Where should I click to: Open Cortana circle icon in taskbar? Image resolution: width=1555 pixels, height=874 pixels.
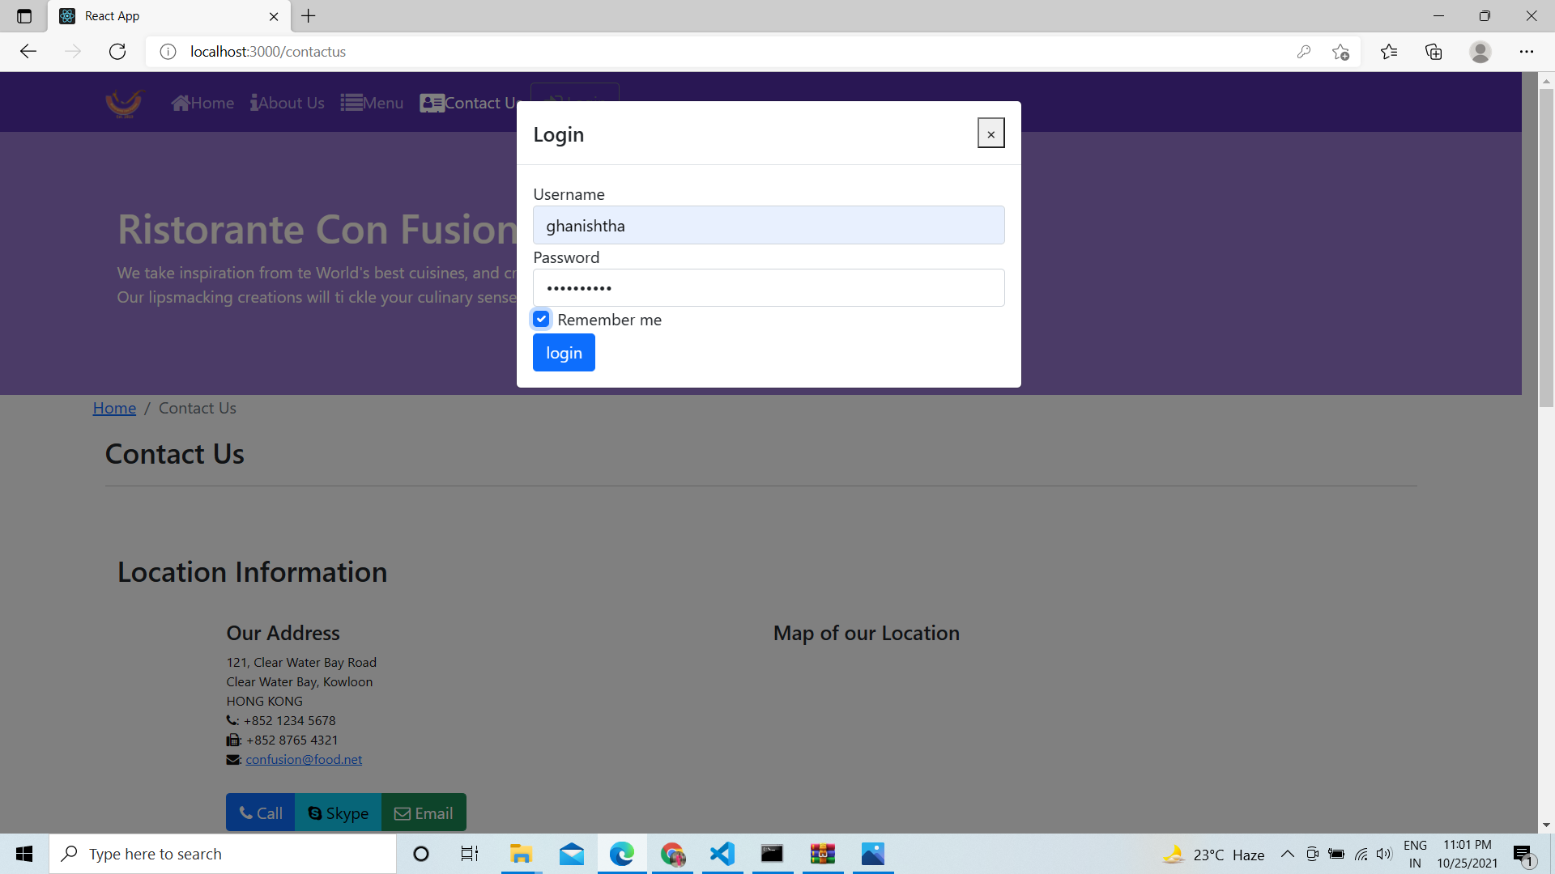(x=420, y=854)
